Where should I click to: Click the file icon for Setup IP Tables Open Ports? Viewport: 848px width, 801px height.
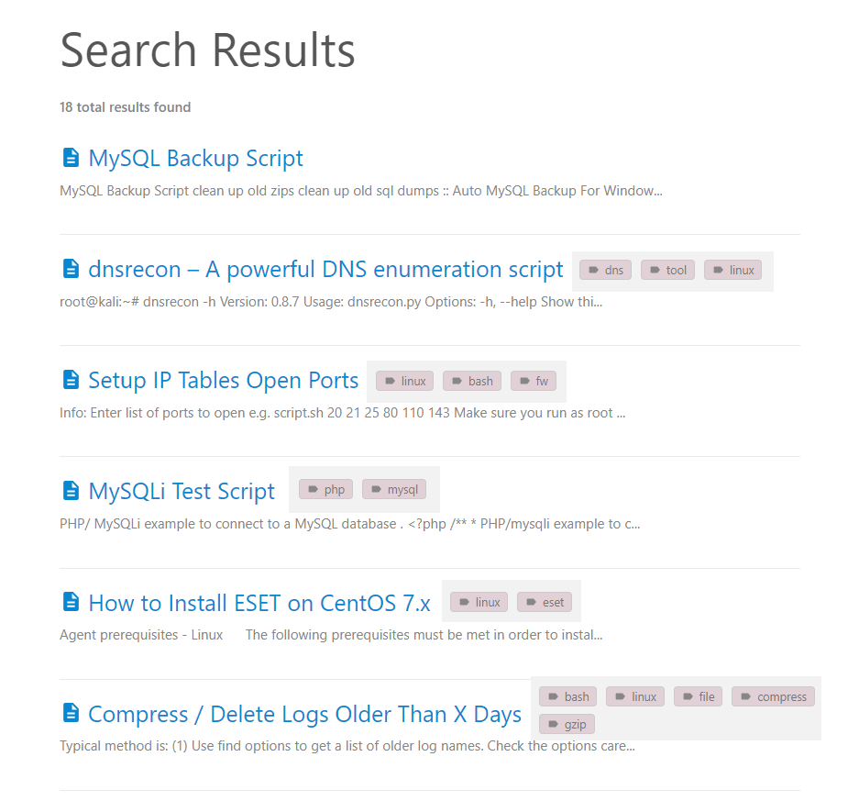71,380
